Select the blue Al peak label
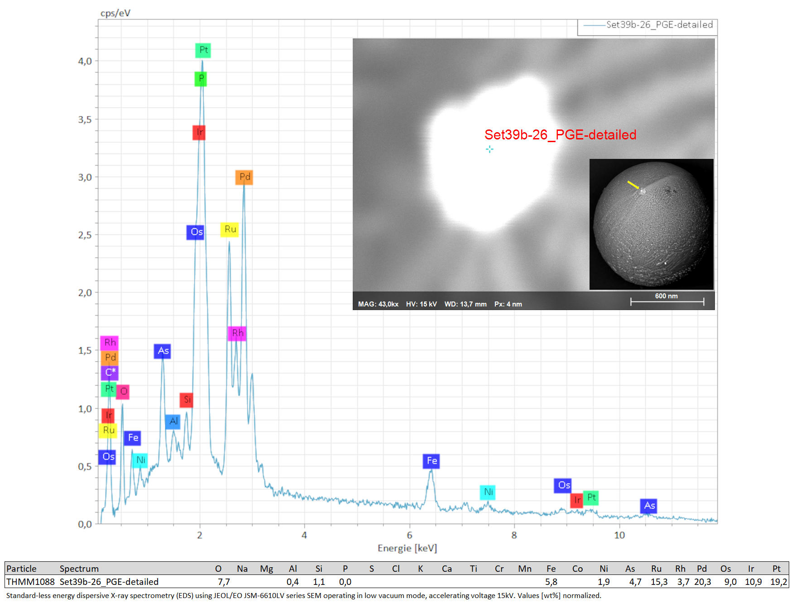This screenshot has width=796, height=603. [x=173, y=422]
